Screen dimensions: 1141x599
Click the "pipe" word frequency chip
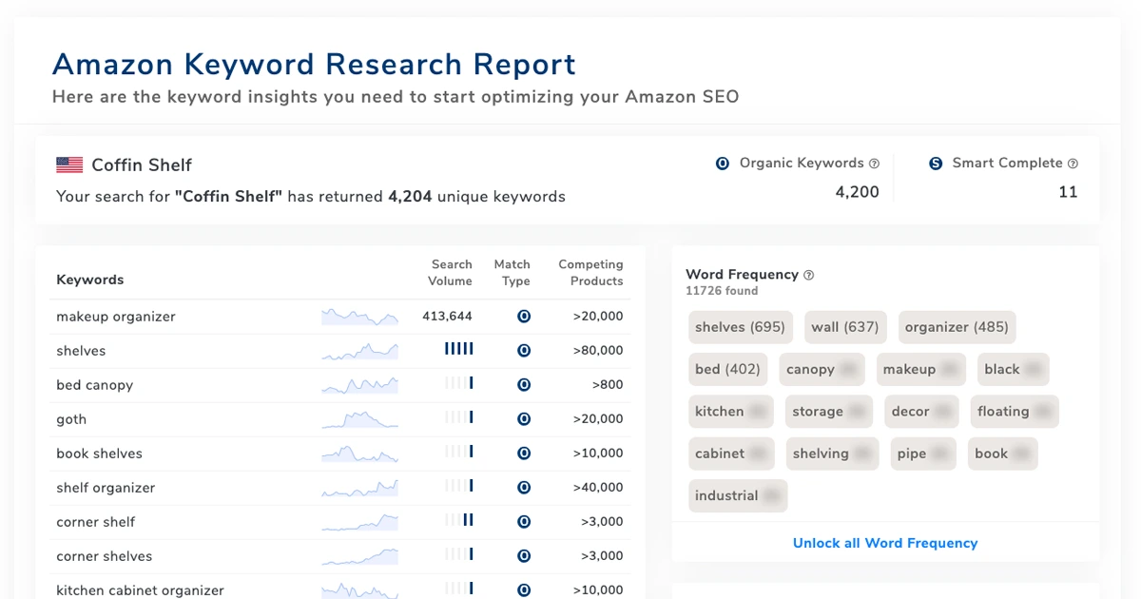pos(923,454)
